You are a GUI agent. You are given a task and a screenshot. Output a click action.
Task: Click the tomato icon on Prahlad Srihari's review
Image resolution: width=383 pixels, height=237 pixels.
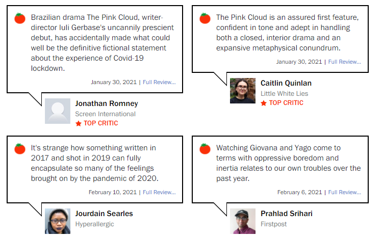205,149
